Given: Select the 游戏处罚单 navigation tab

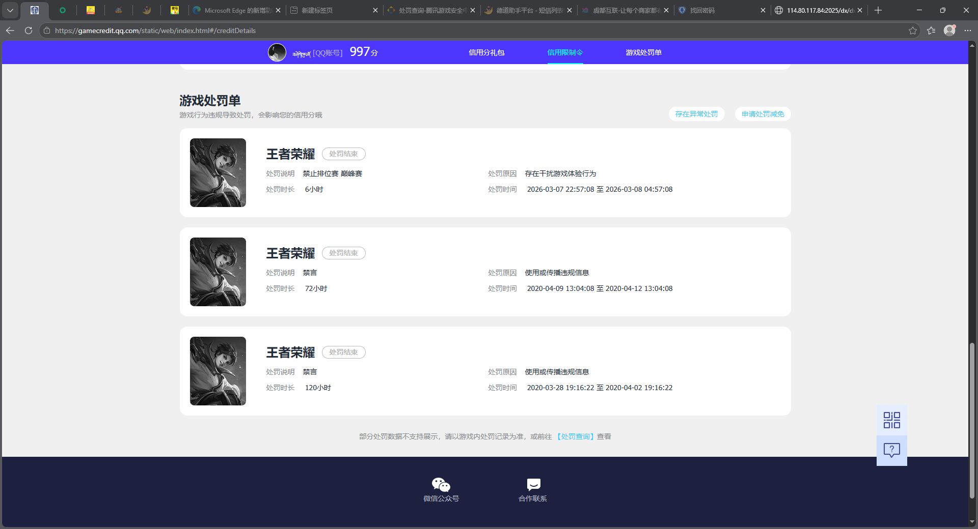Looking at the screenshot, I should (x=643, y=52).
